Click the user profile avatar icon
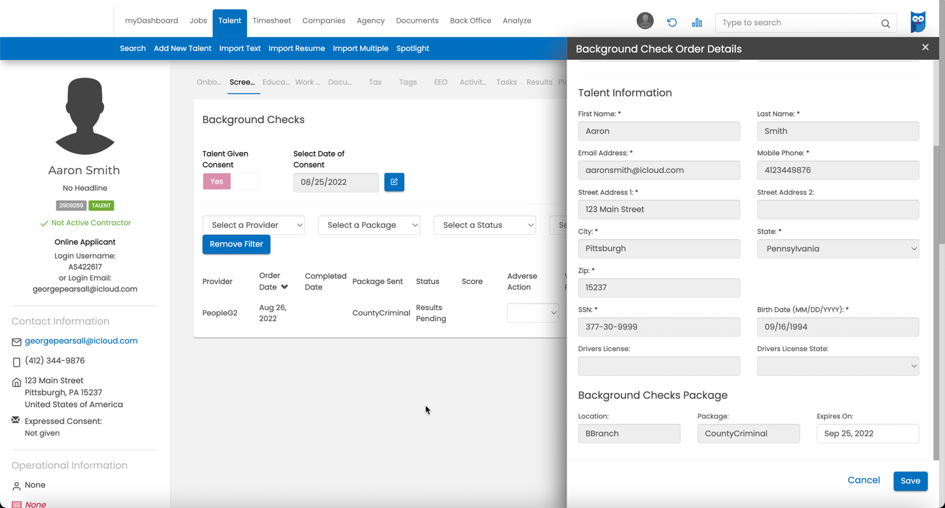Screen dimensions: 945x508 (645, 21)
